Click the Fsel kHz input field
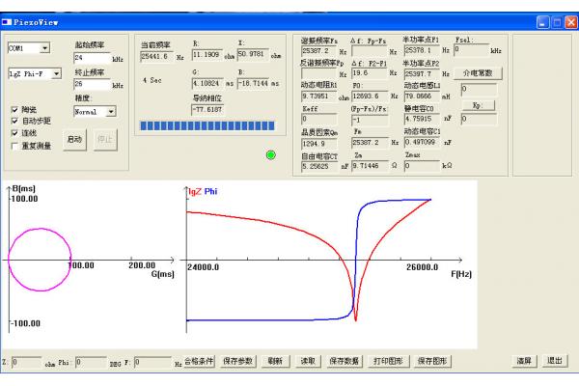Viewport: 579px width, 386px height. click(x=471, y=49)
